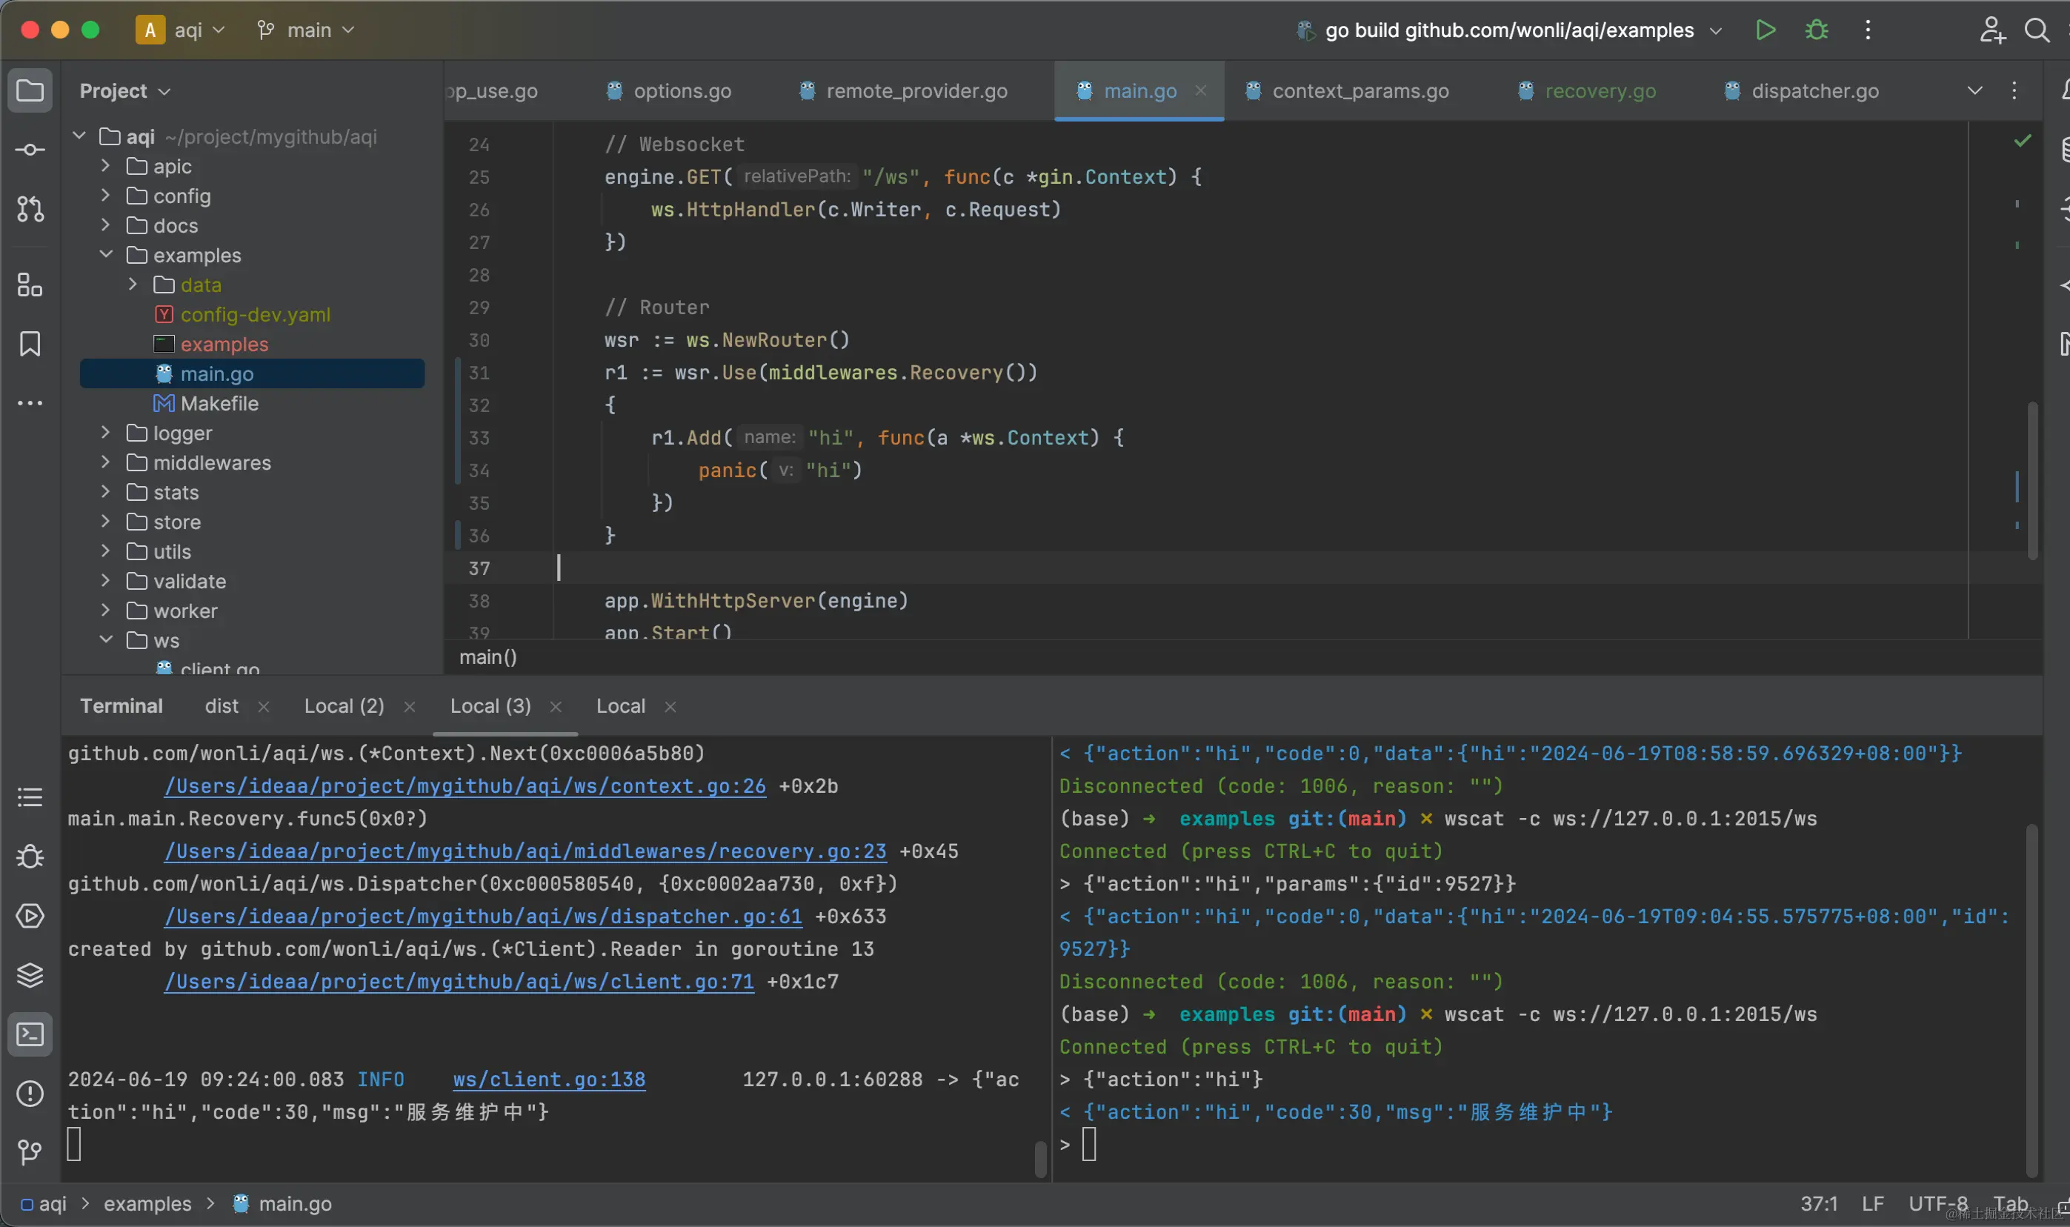Open Pull Requests tool window icon
Screen dimensions: 2070x1227
(30, 209)
